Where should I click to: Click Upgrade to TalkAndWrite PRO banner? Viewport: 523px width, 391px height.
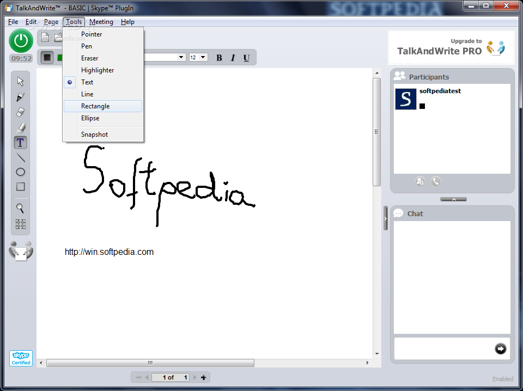(x=451, y=48)
